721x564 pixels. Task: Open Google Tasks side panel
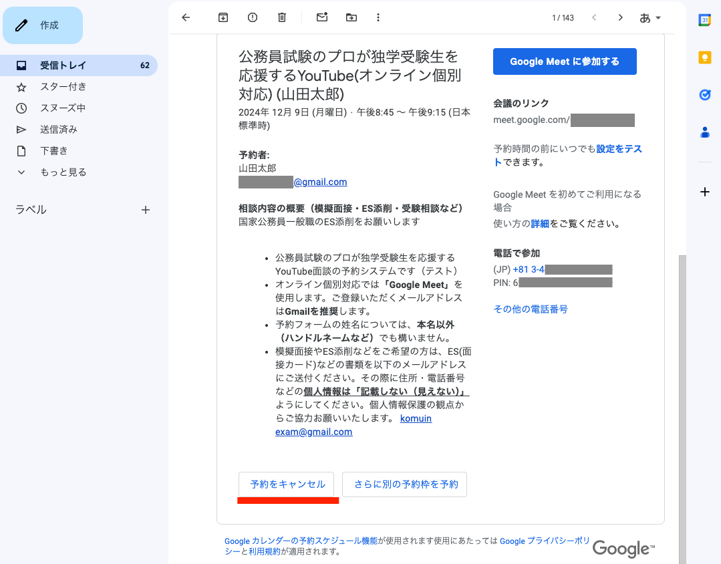[x=704, y=95]
